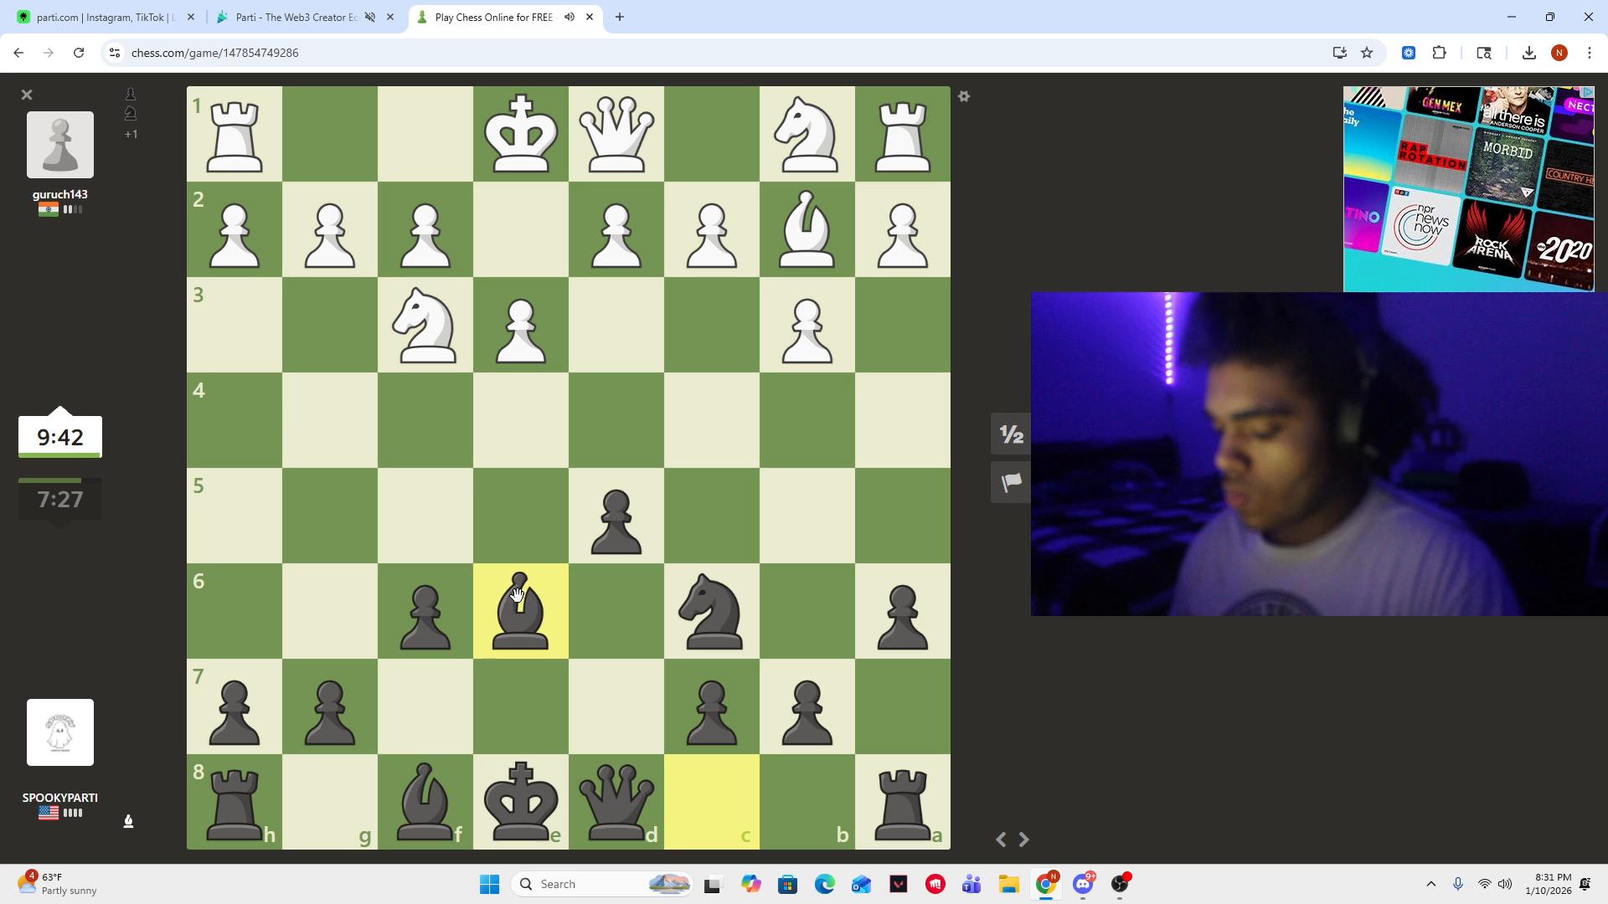Toggle system volume from the tray
The width and height of the screenshot is (1608, 904).
[x=1506, y=883]
